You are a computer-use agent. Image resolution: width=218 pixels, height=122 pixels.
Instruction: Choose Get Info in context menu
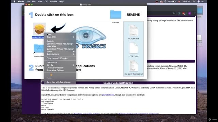(x=60, y=41)
